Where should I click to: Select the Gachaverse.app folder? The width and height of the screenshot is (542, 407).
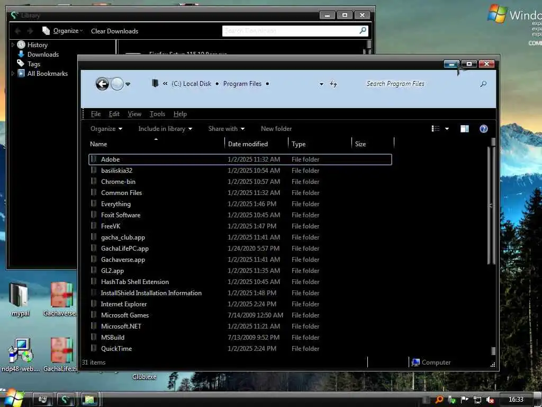240,260
